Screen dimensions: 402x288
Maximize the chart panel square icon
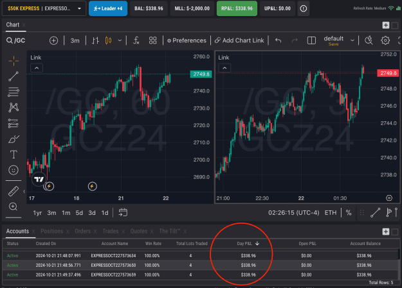(395, 25)
